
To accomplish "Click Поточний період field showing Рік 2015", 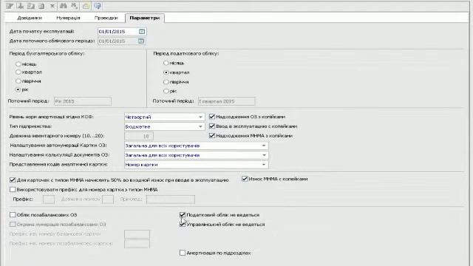I will (x=83, y=101).
